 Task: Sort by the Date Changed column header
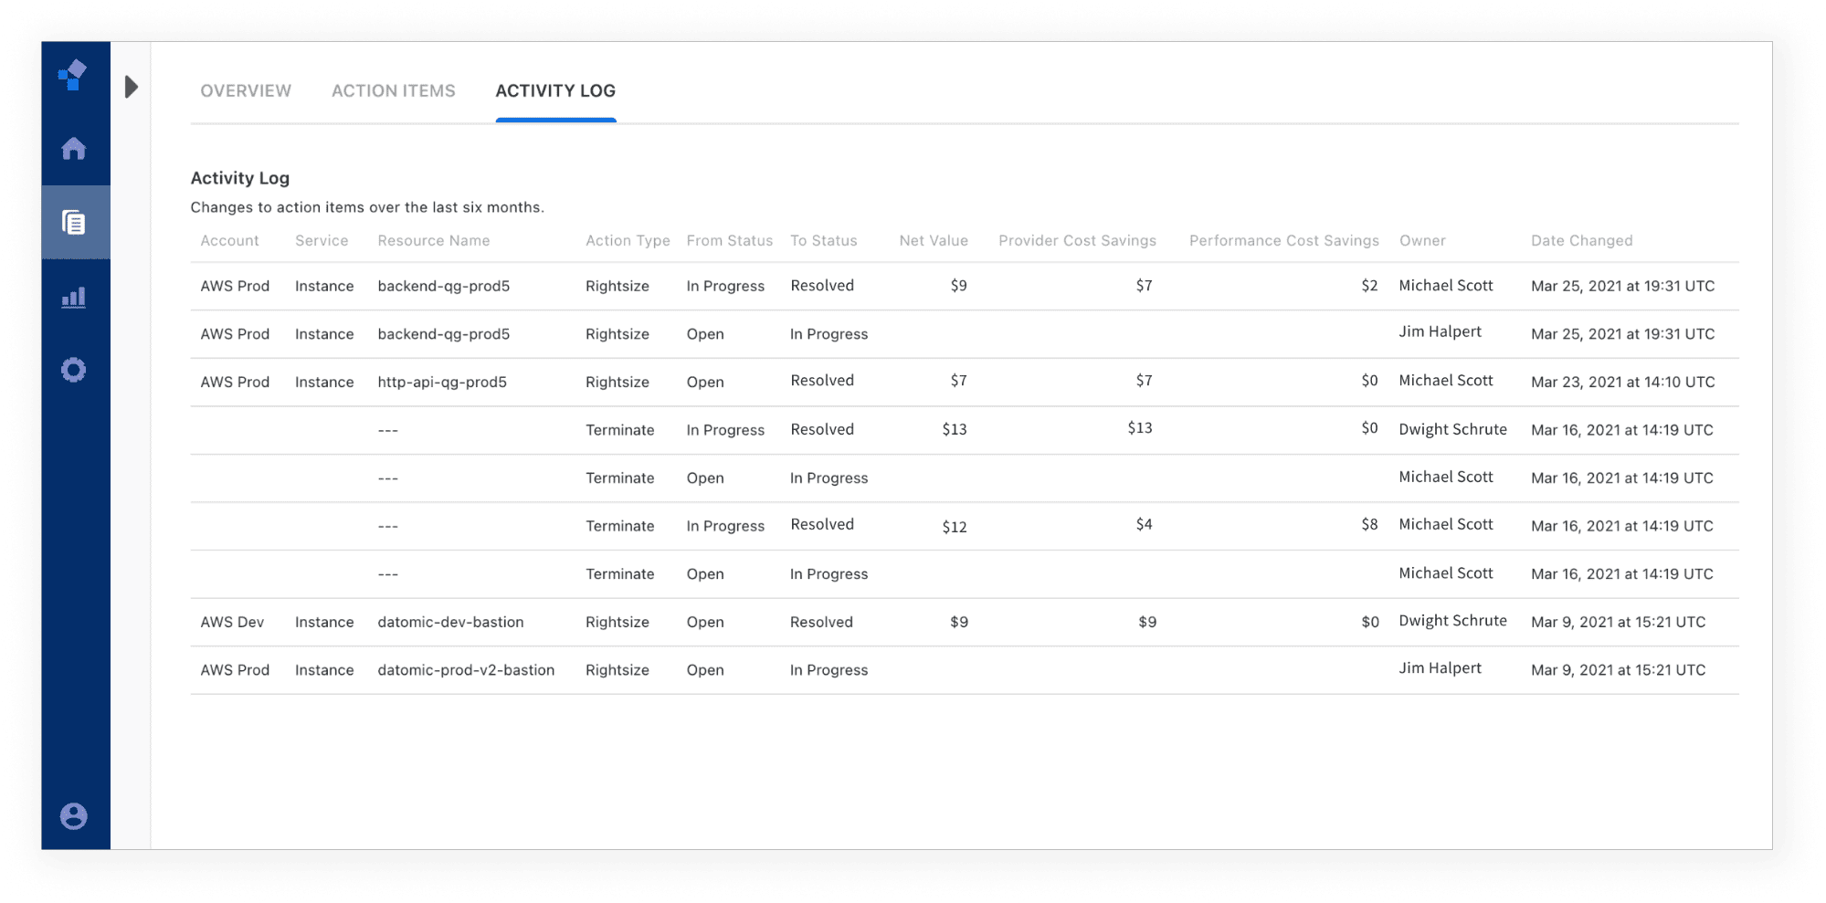coord(1582,240)
